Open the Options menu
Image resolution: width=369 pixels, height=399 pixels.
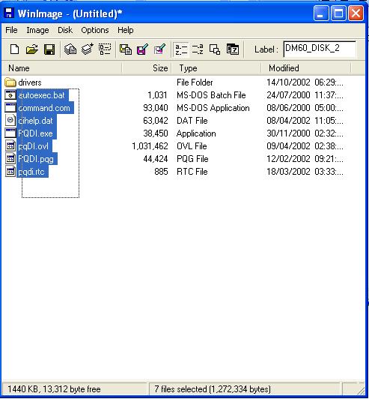coord(95,30)
